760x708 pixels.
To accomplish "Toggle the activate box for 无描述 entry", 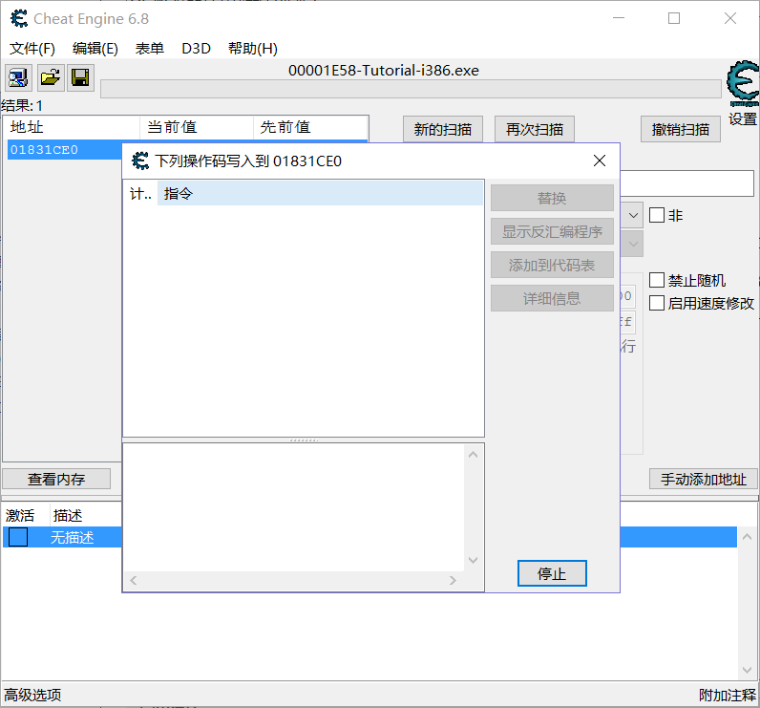I will click(18, 537).
